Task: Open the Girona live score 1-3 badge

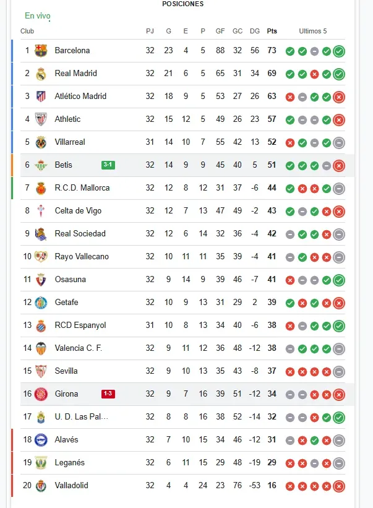Action: tap(108, 394)
